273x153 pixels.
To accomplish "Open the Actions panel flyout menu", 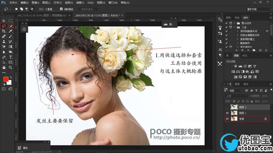I will pyautogui.click(x=271, y=18).
